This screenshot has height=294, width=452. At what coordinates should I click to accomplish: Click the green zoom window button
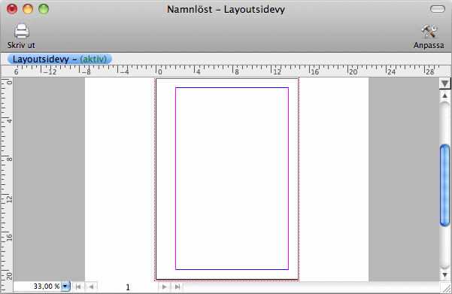pos(44,9)
